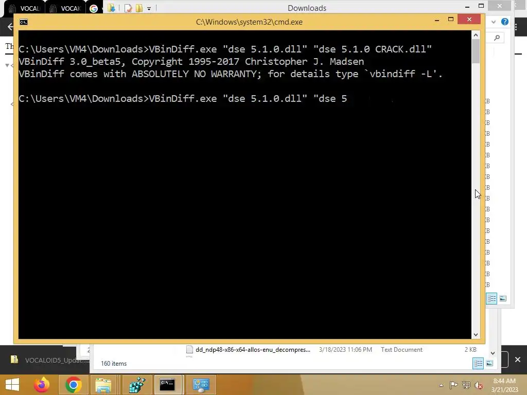
Task: Click the browser three-dot menu icon
Action: tap(516, 27)
